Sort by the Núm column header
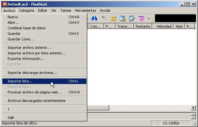 tap(179, 26)
